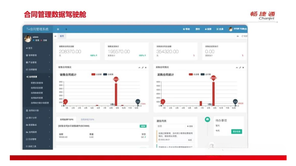This screenshot has height=166, width=296.
Task: Click the green briefcase timeline icon
Action: 207,119
